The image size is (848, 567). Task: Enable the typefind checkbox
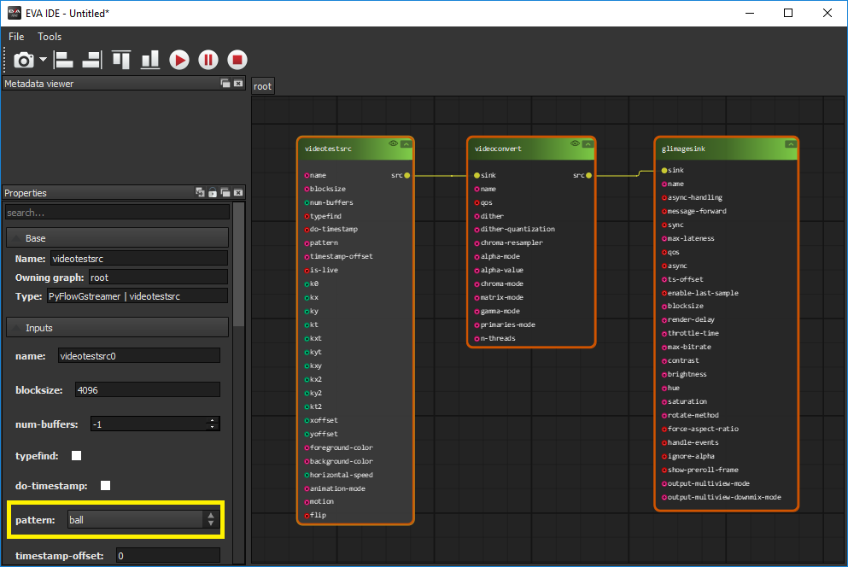coord(76,456)
